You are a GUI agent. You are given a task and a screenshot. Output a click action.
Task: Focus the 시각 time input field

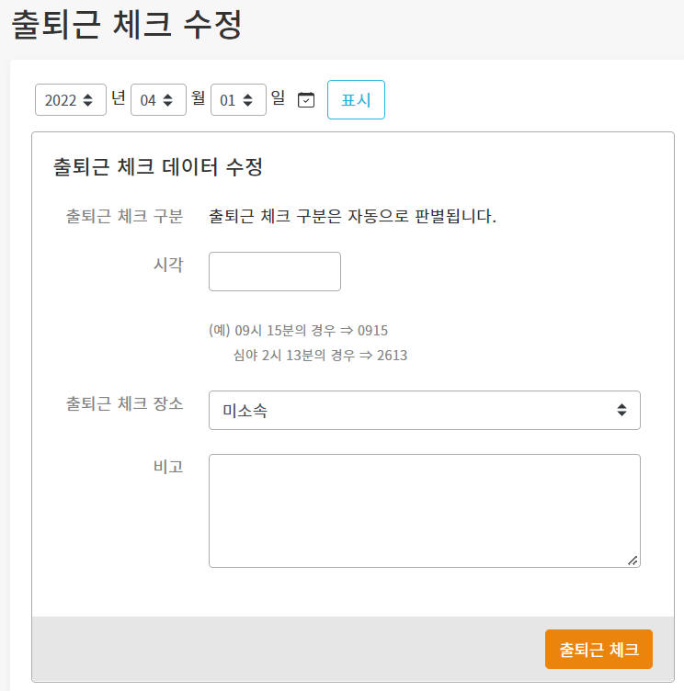pos(275,271)
